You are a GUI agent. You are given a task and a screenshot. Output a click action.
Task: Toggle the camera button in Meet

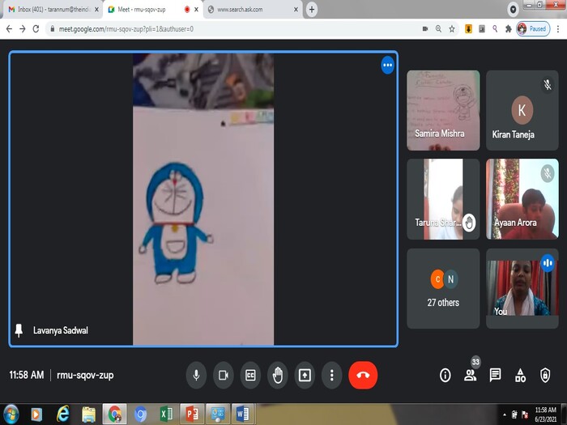[x=224, y=375]
